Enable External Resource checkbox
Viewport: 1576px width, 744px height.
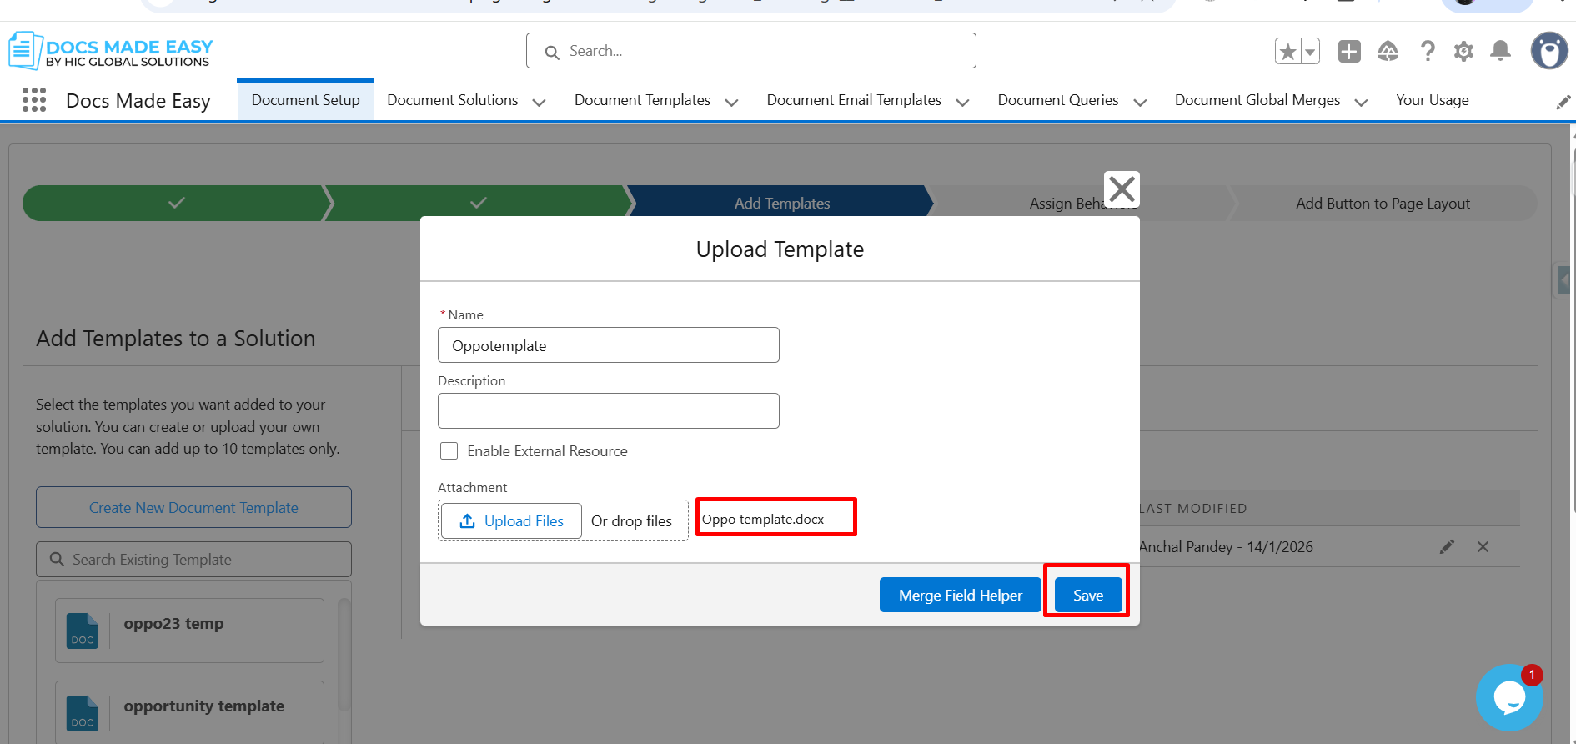449,451
